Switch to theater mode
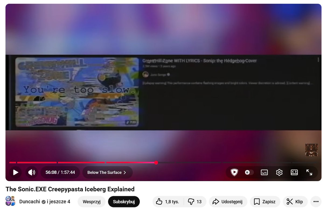This screenshot has height=208, width=323. 294,172
